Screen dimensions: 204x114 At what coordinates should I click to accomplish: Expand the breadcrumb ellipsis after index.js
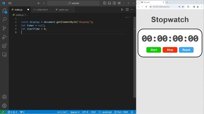27,15
